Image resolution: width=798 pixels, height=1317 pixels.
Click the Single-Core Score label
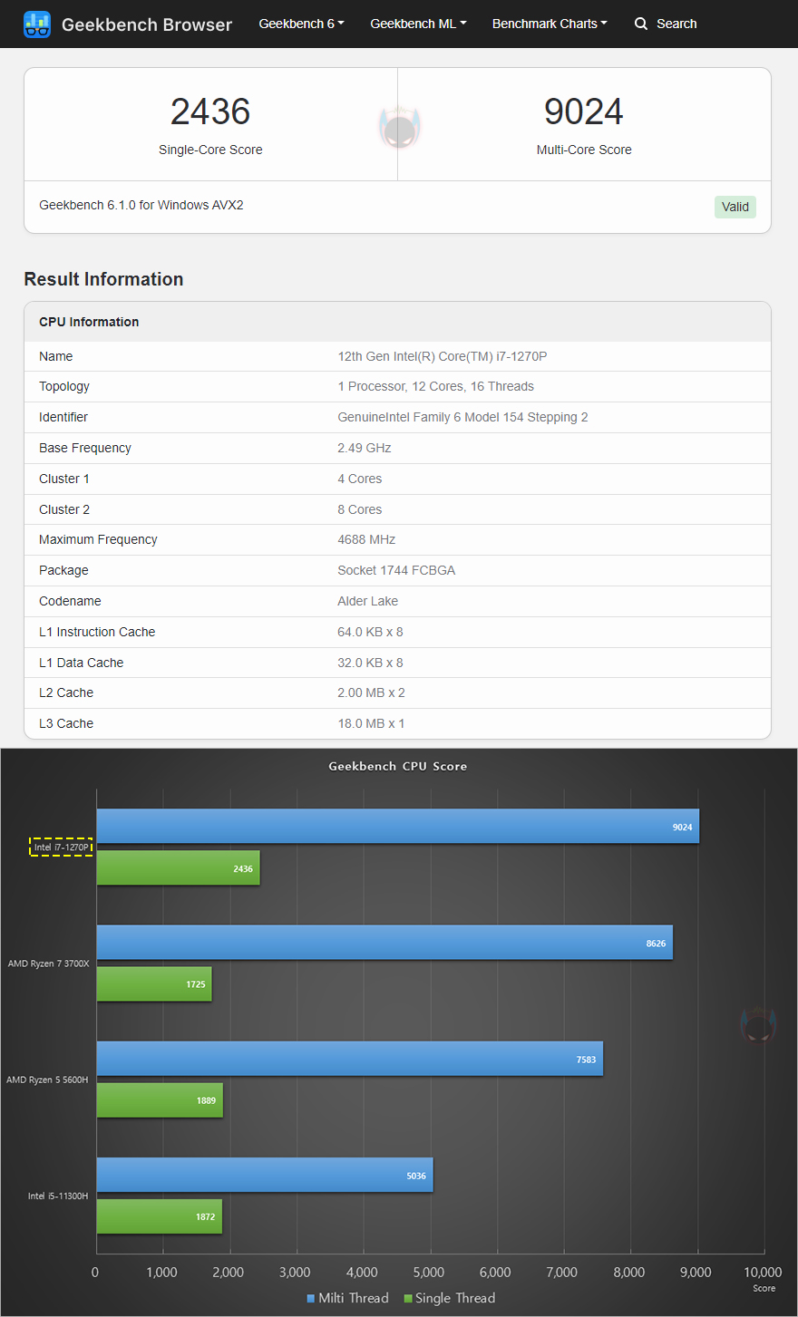(x=210, y=150)
